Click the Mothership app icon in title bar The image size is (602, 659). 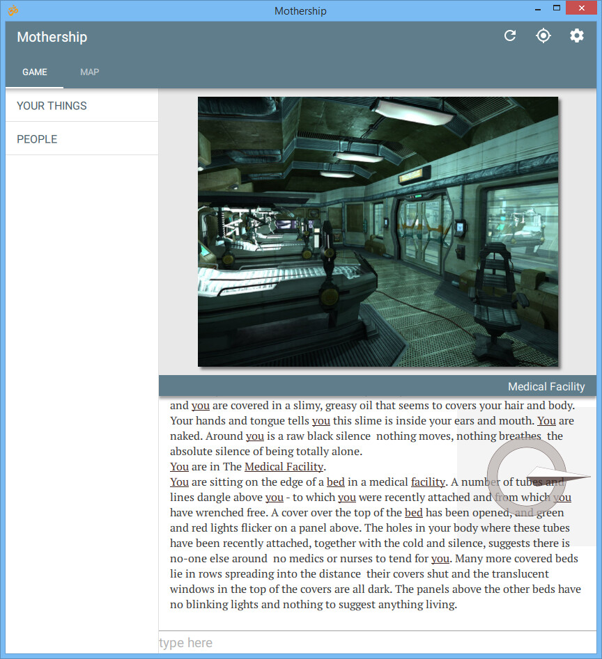pos(13,10)
